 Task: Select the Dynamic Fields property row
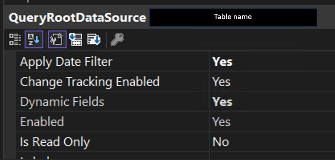click(x=62, y=102)
